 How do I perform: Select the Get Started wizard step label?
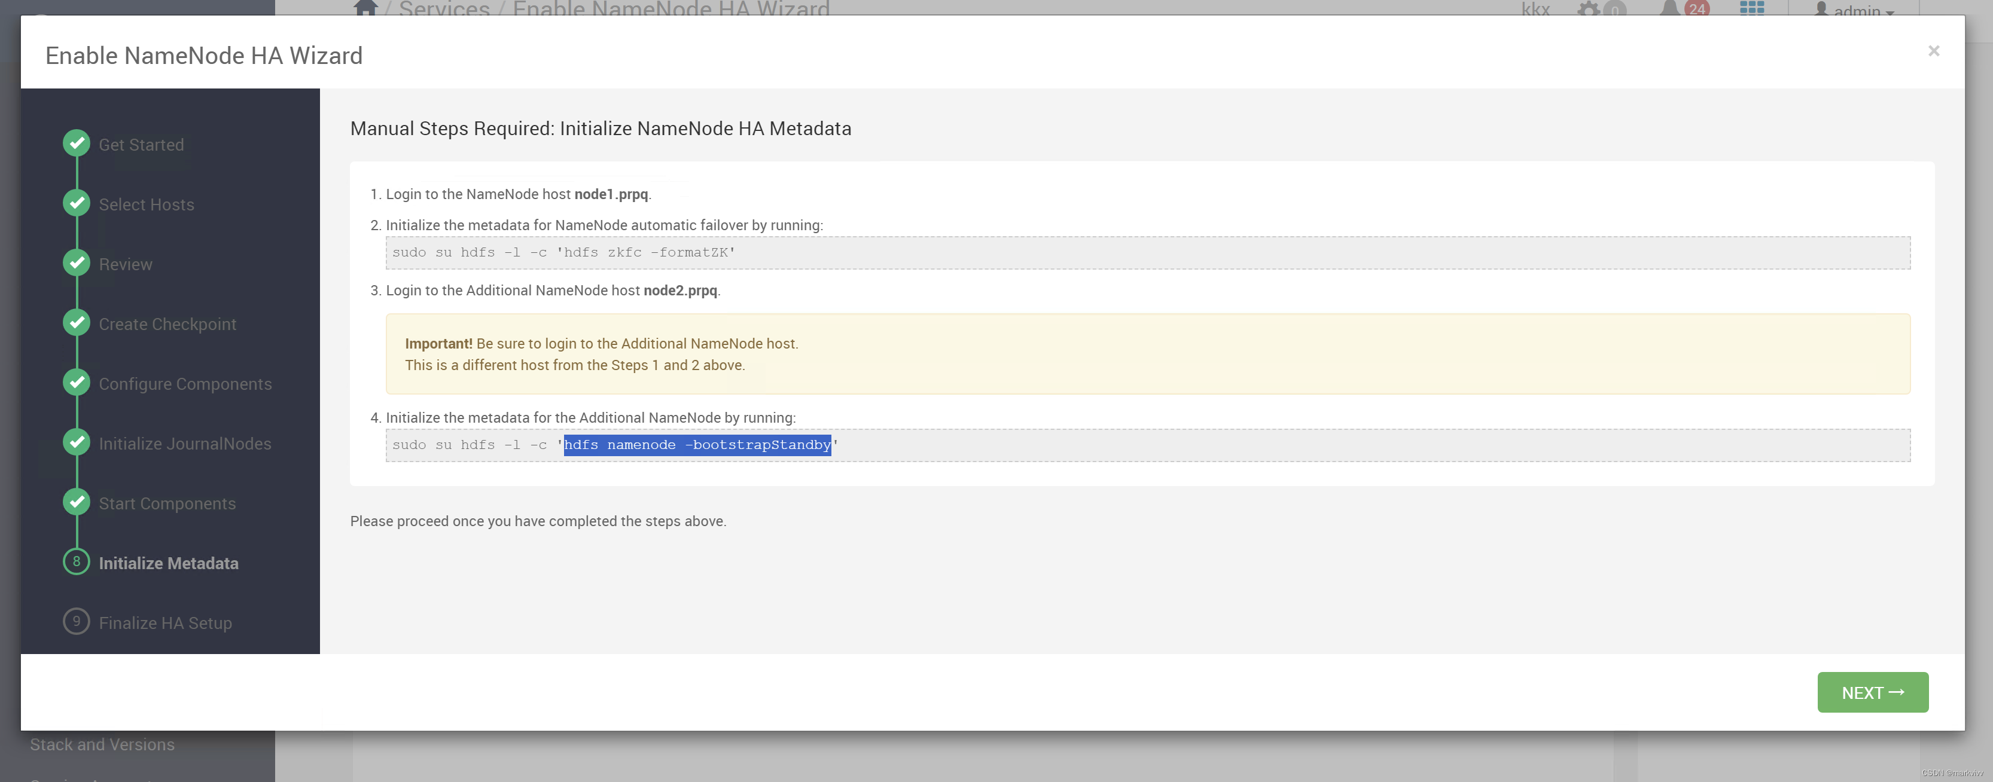142,145
